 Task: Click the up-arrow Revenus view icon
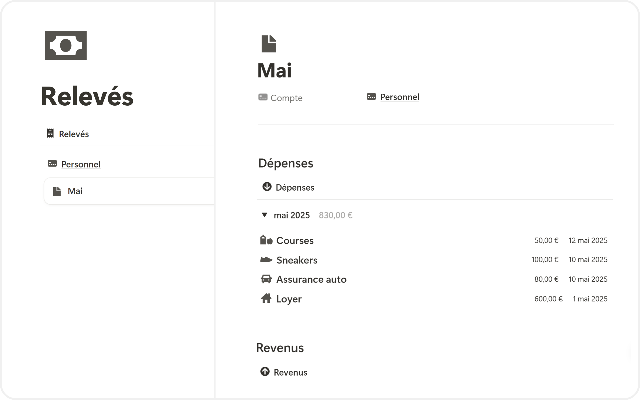[265, 372]
